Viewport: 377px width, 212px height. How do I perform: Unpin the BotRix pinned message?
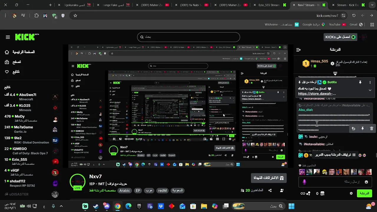point(360,82)
